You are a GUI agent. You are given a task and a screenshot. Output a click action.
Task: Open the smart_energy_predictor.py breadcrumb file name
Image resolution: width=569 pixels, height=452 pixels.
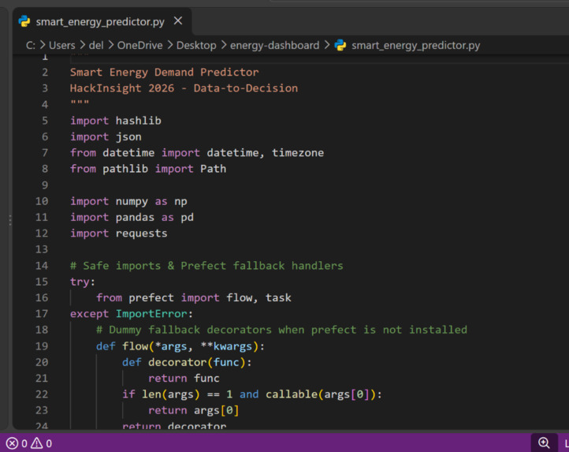(416, 45)
